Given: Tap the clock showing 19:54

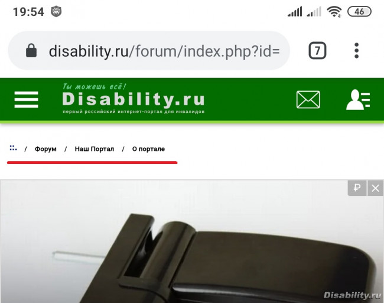Looking at the screenshot, I should [28, 12].
